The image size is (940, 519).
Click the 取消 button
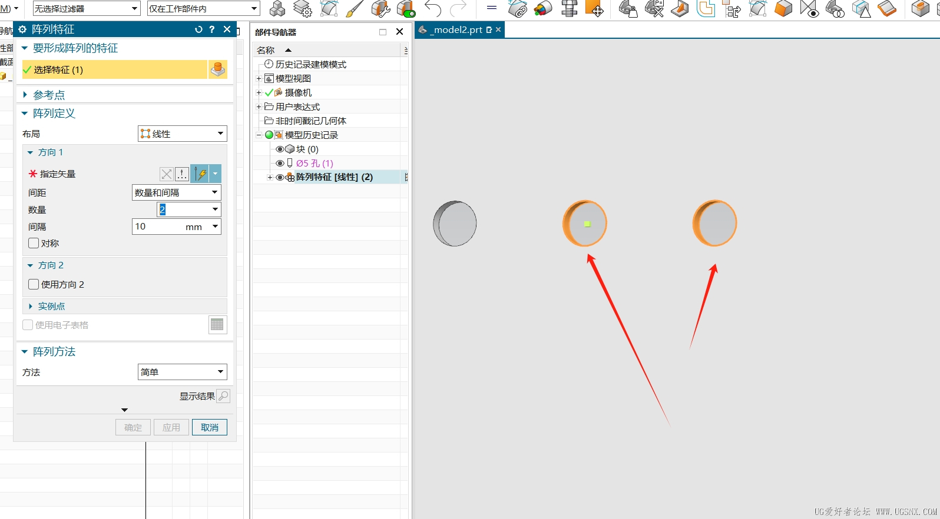click(x=210, y=427)
